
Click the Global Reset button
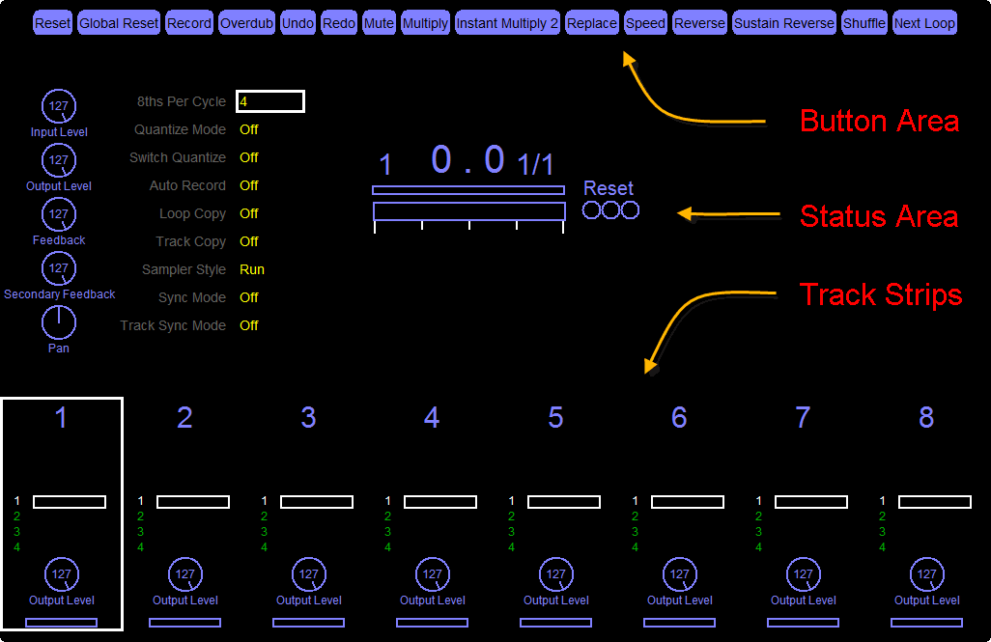click(119, 23)
